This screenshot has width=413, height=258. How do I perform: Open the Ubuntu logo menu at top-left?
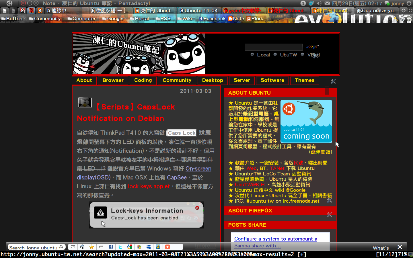[9, 3]
